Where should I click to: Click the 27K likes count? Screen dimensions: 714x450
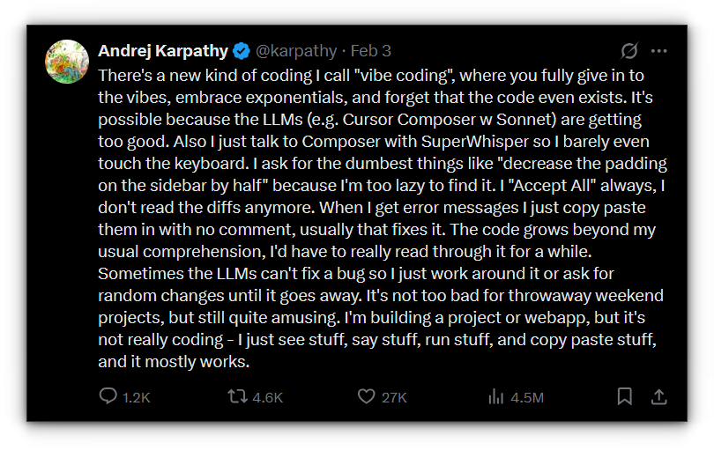394,398
